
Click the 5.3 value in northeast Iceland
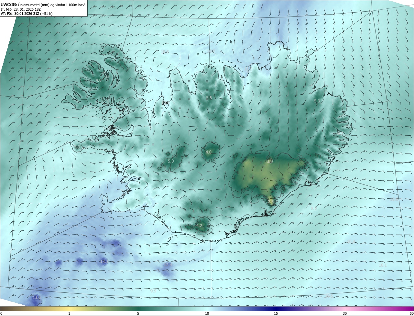pyautogui.click(x=317, y=101)
